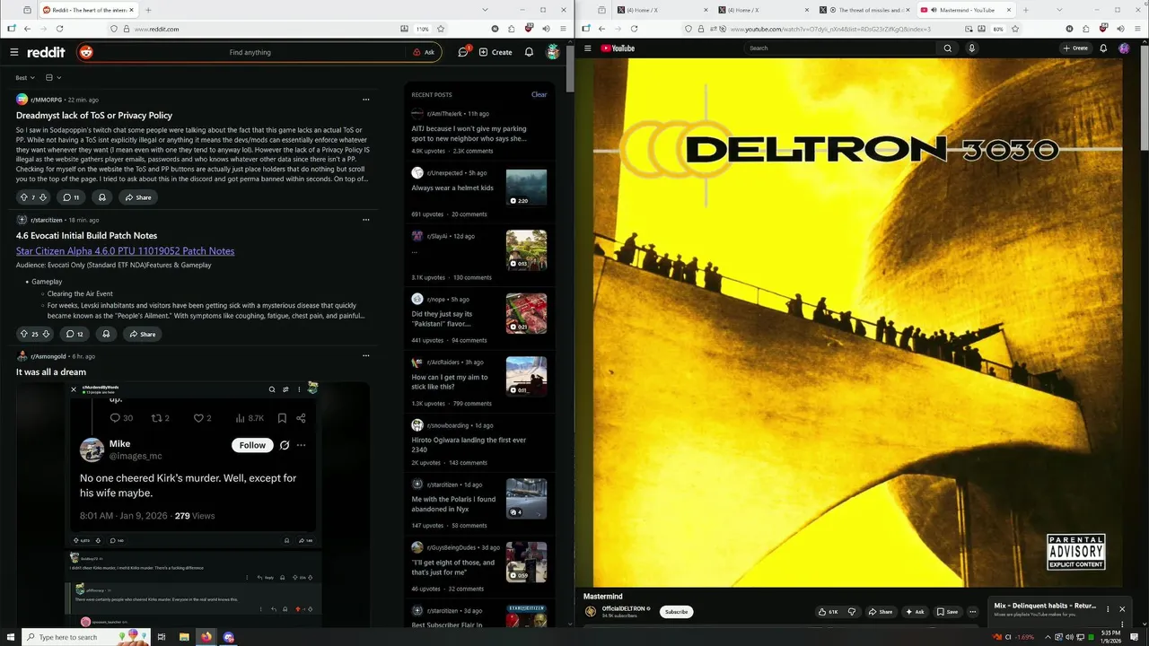Viewport: 1149px width, 646px height.
Task: Open recent post 'Hiroto Ogiwara landing the first ever 2340'
Action: tap(469, 445)
